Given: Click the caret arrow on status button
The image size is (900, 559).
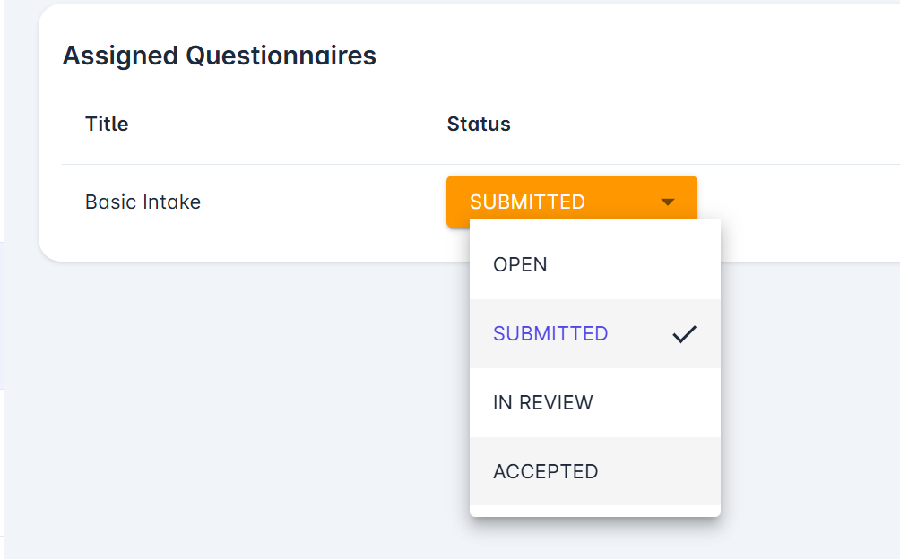Looking at the screenshot, I should [668, 202].
